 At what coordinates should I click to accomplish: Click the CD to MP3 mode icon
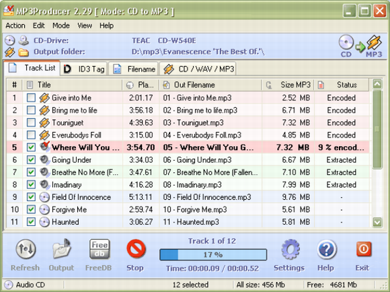[x=360, y=46]
